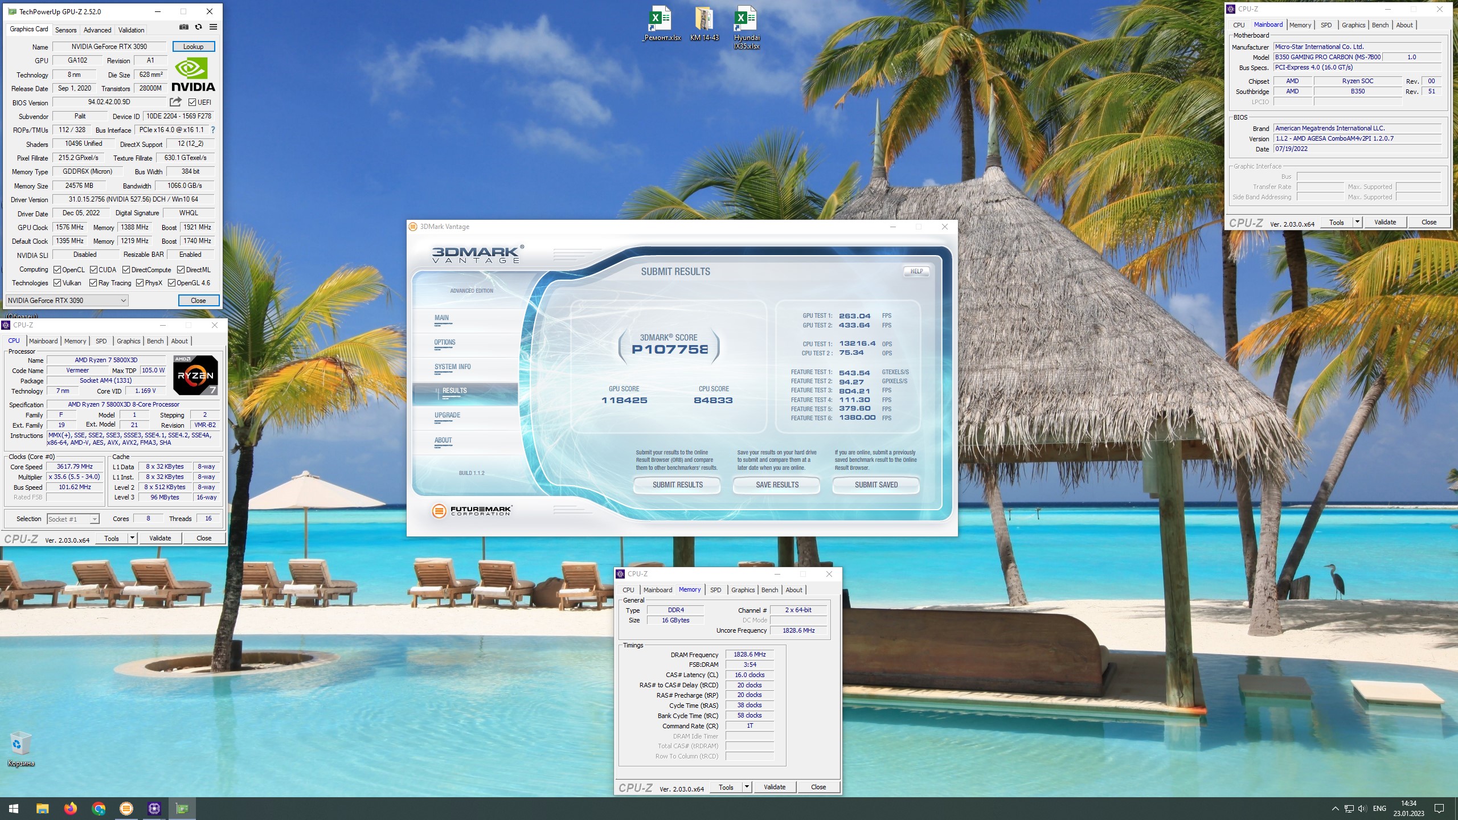Toggle the Ray Tracing checkbox
The height and width of the screenshot is (820, 1458).
93,283
